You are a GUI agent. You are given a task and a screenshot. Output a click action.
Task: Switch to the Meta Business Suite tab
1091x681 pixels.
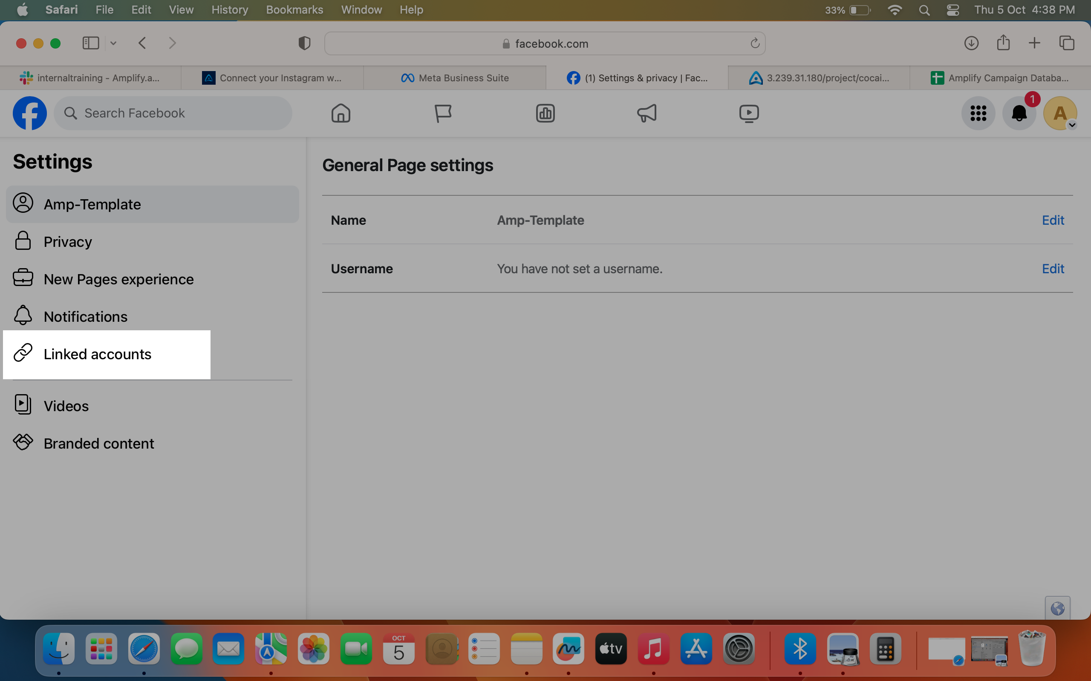(x=455, y=78)
